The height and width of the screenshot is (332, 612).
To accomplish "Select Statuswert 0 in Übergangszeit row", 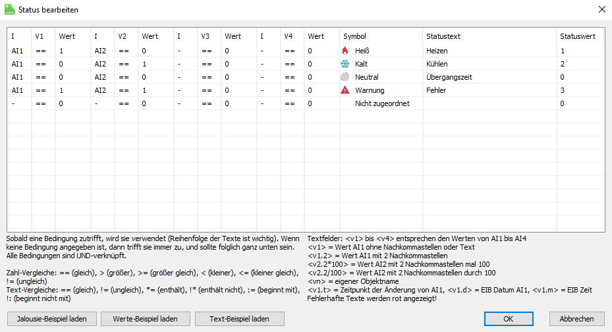I will pos(563,77).
